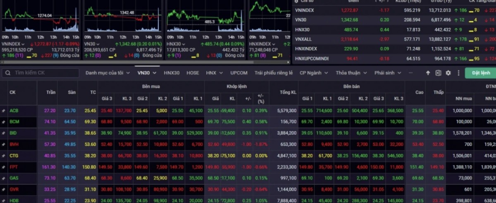The height and width of the screenshot is (203, 496).
Task: Pin the GAS row
Action: coord(3,177)
